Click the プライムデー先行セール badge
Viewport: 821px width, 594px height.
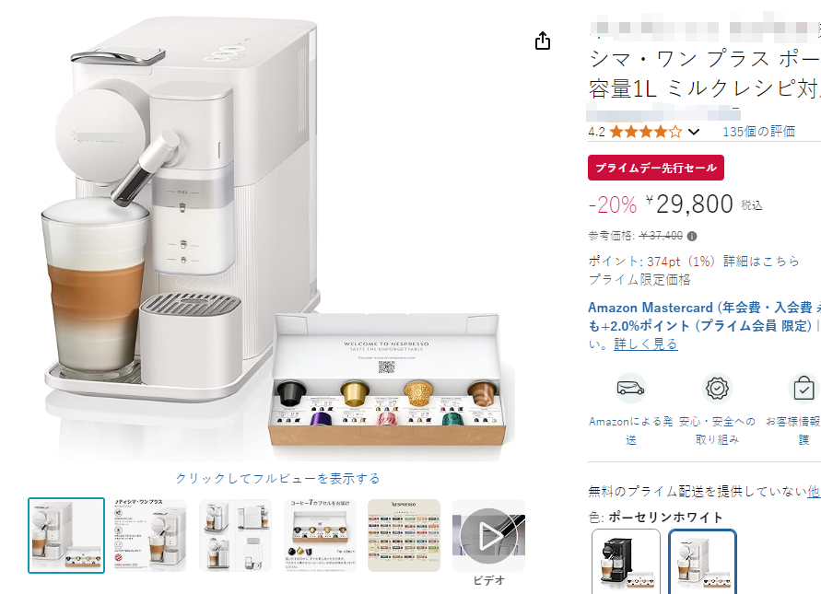pos(655,168)
